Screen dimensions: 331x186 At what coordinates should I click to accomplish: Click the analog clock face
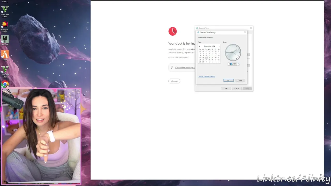(233, 52)
